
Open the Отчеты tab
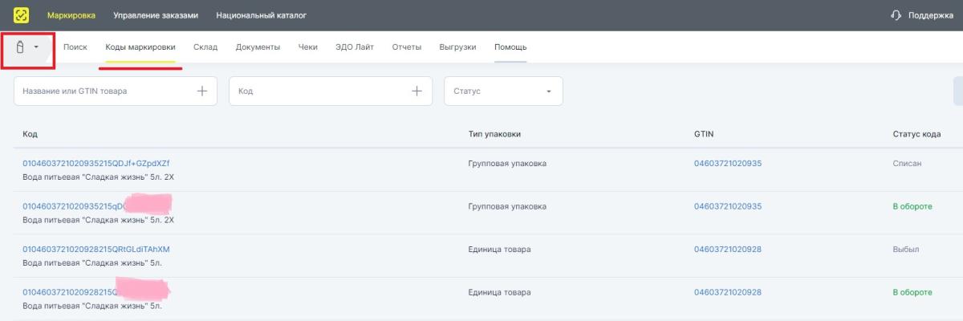[407, 47]
